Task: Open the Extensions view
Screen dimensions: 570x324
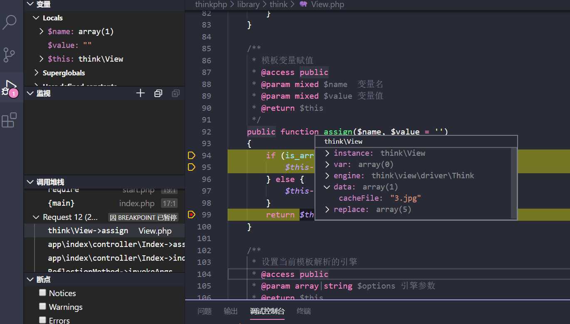Action: [9, 120]
